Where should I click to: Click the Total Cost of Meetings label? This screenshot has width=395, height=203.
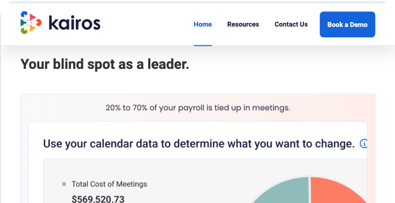point(109,184)
